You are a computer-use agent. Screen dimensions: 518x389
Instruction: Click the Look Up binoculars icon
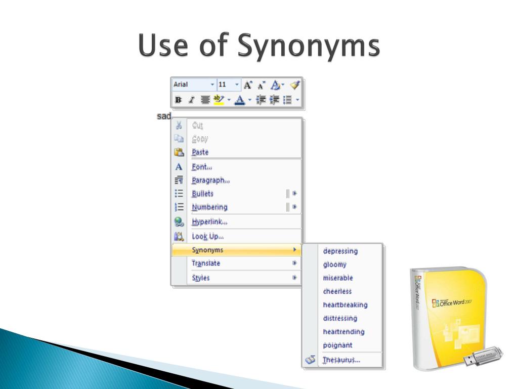(179, 236)
